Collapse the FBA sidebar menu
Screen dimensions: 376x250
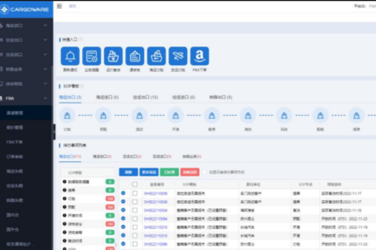[x=45, y=98]
